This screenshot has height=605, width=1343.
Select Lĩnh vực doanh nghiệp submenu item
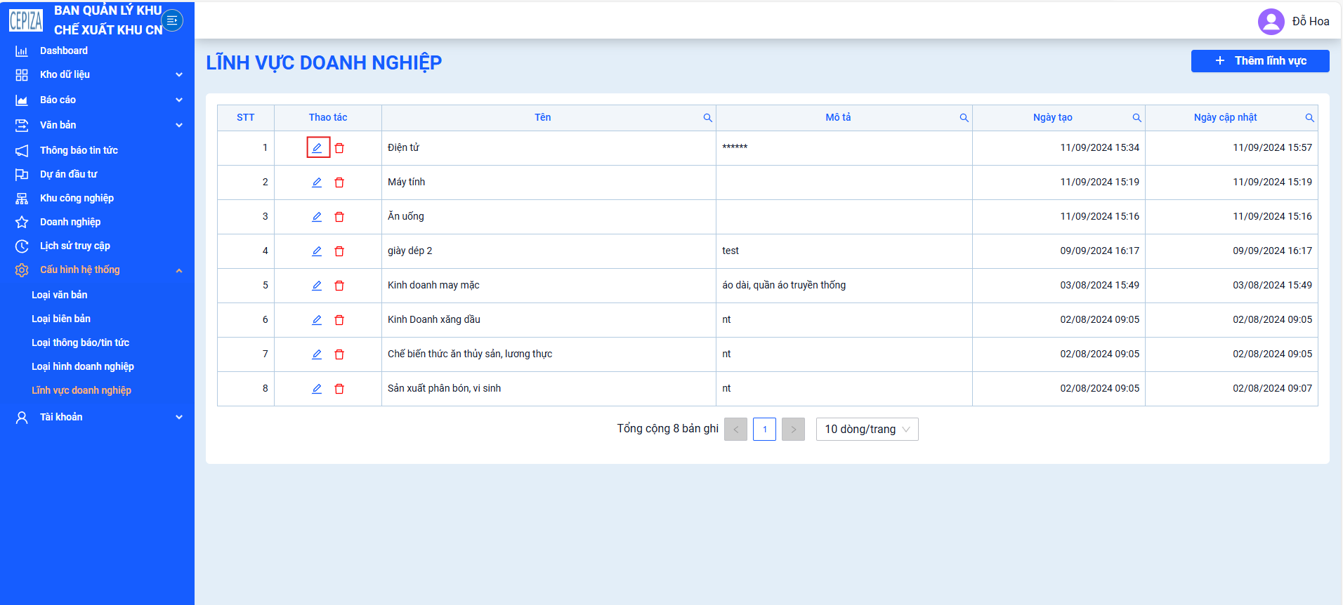click(x=81, y=390)
